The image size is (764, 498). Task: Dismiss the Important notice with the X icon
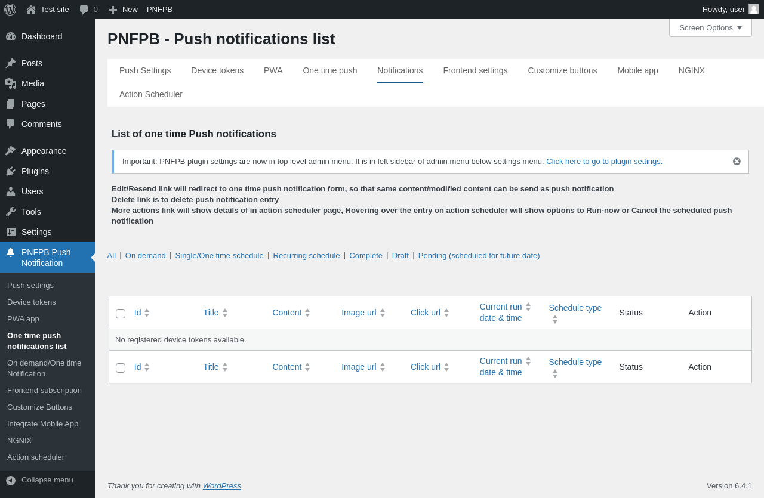point(737,162)
